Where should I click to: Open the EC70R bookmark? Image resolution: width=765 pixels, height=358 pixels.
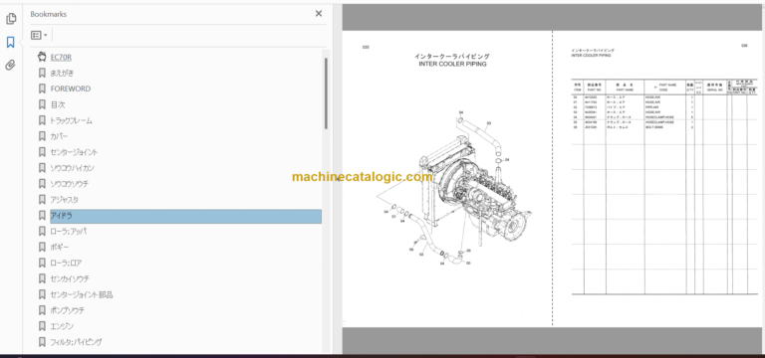pyautogui.click(x=61, y=57)
